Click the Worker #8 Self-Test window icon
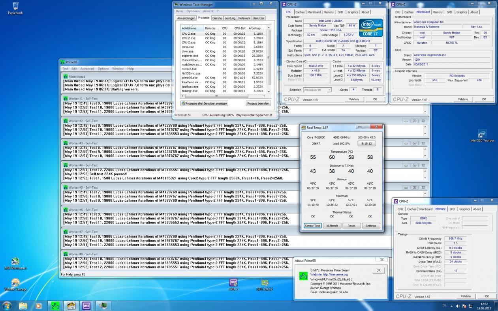498x311 pixels. click(66, 254)
